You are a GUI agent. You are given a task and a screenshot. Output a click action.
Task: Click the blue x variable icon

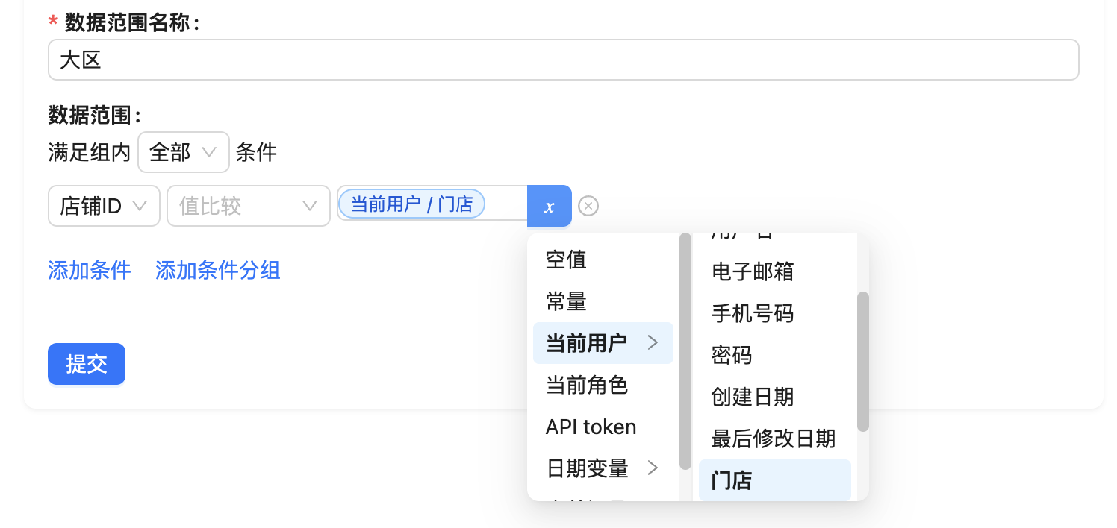[x=550, y=206]
